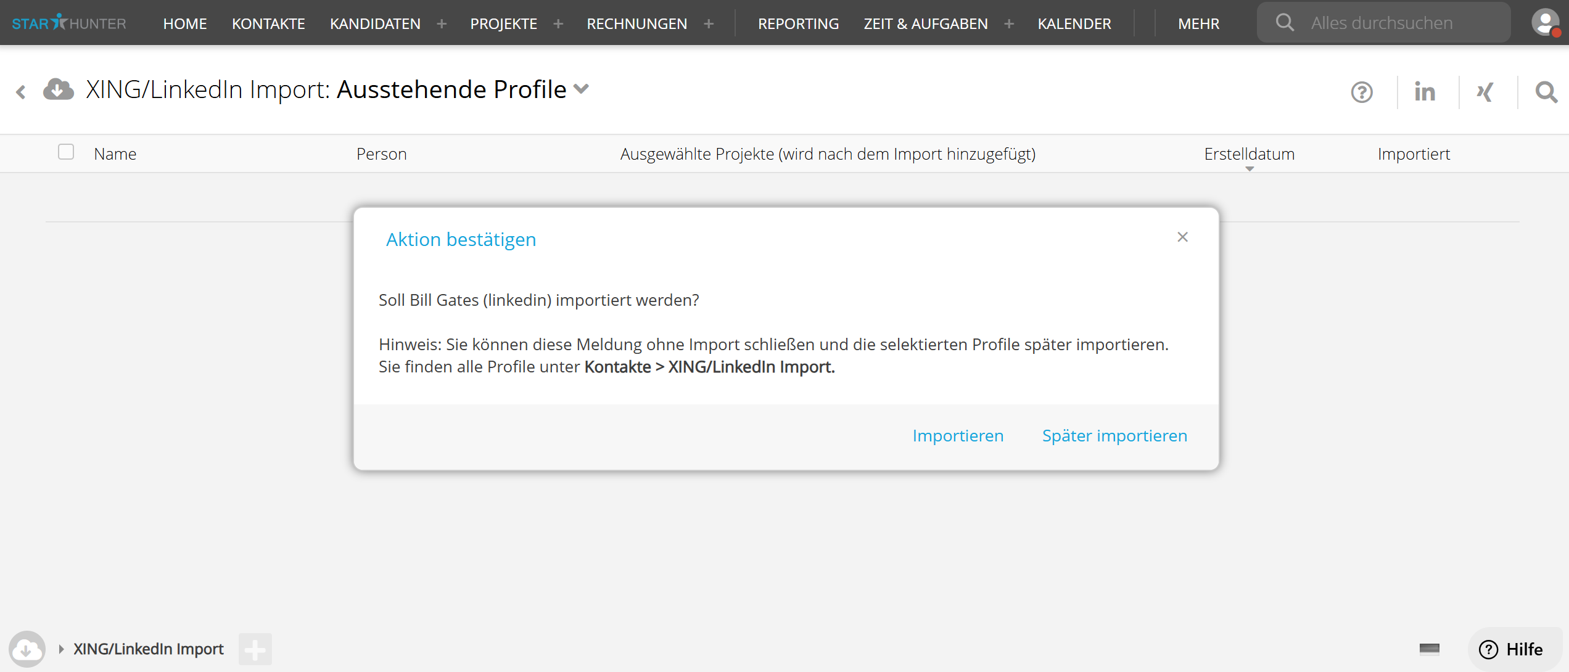
Task: Expand the XING/LinkedIn Import bottom tab arrow
Action: click(61, 649)
